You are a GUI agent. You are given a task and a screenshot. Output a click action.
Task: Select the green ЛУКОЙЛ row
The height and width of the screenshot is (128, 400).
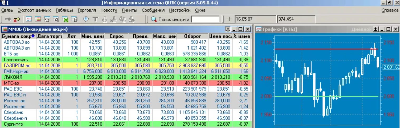pyautogui.click(x=127, y=77)
